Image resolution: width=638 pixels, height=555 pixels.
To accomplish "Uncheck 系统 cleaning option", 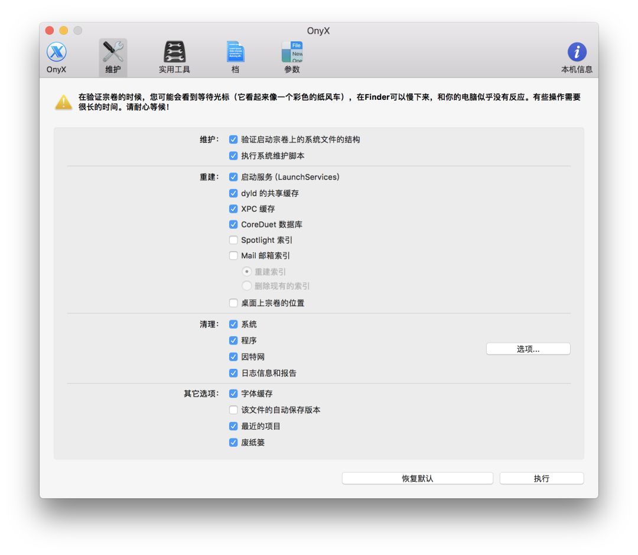I will click(x=233, y=324).
